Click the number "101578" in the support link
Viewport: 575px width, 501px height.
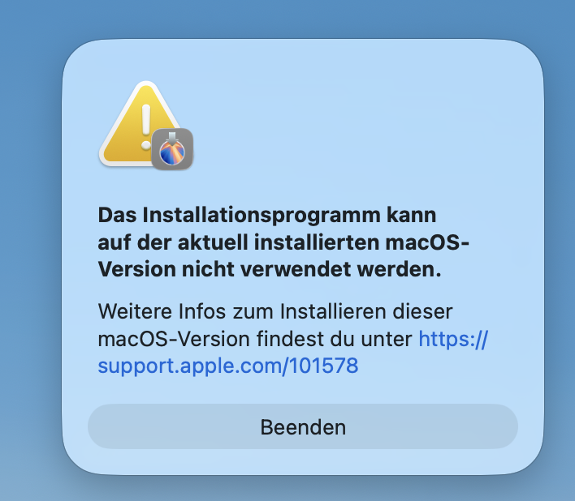(x=324, y=366)
